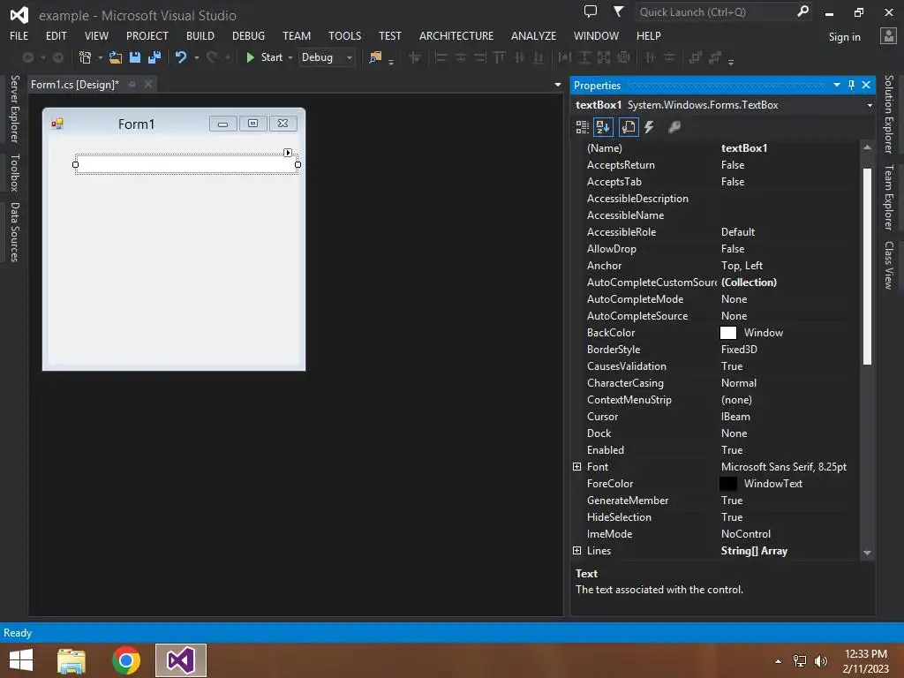Open the New Project dropdown arrow
The image size is (904, 678).
click(x=101, y=57)
